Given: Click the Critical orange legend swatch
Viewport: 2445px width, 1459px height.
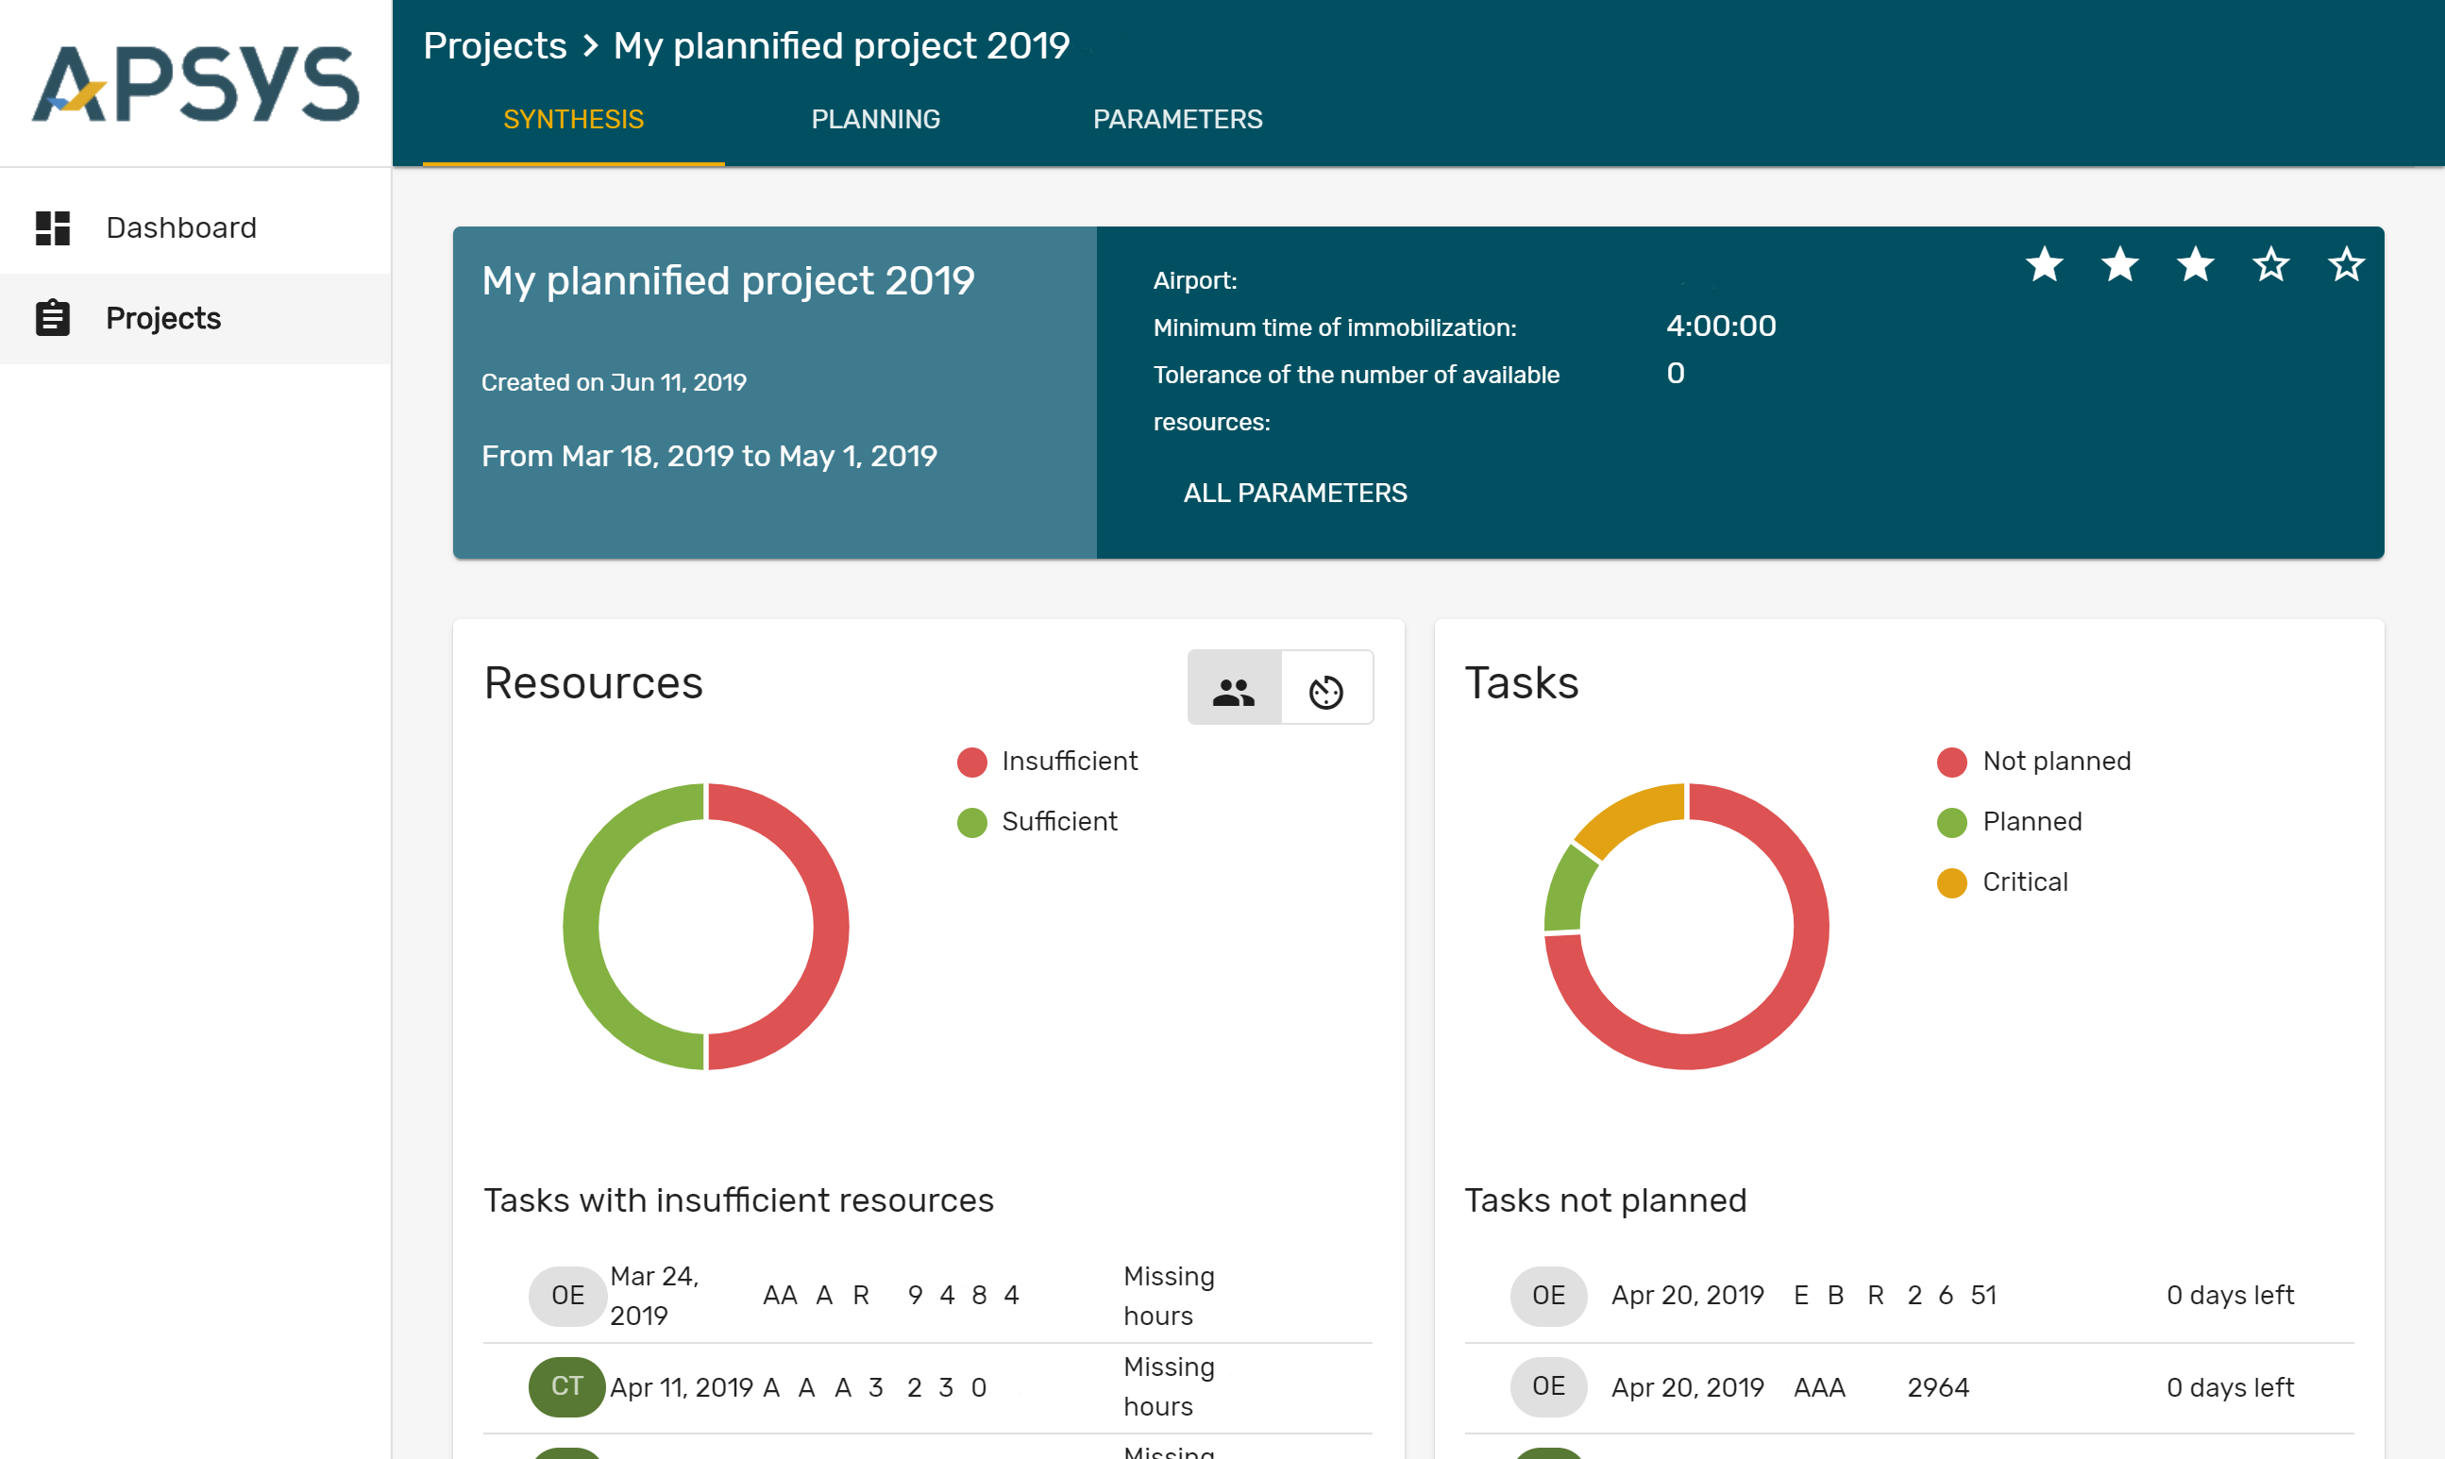Looking at the screenshot, I should pyautogui.click(x=1951, y=883).
